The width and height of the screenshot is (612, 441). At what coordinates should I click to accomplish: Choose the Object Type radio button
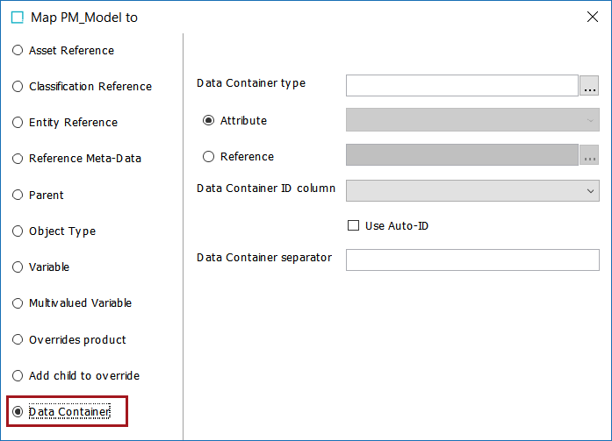(x=18, y=231)
